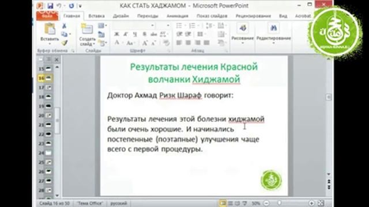This screenshot has height=207, width=369.
Task: Switch to the Переходы tab
Action: 148,16
